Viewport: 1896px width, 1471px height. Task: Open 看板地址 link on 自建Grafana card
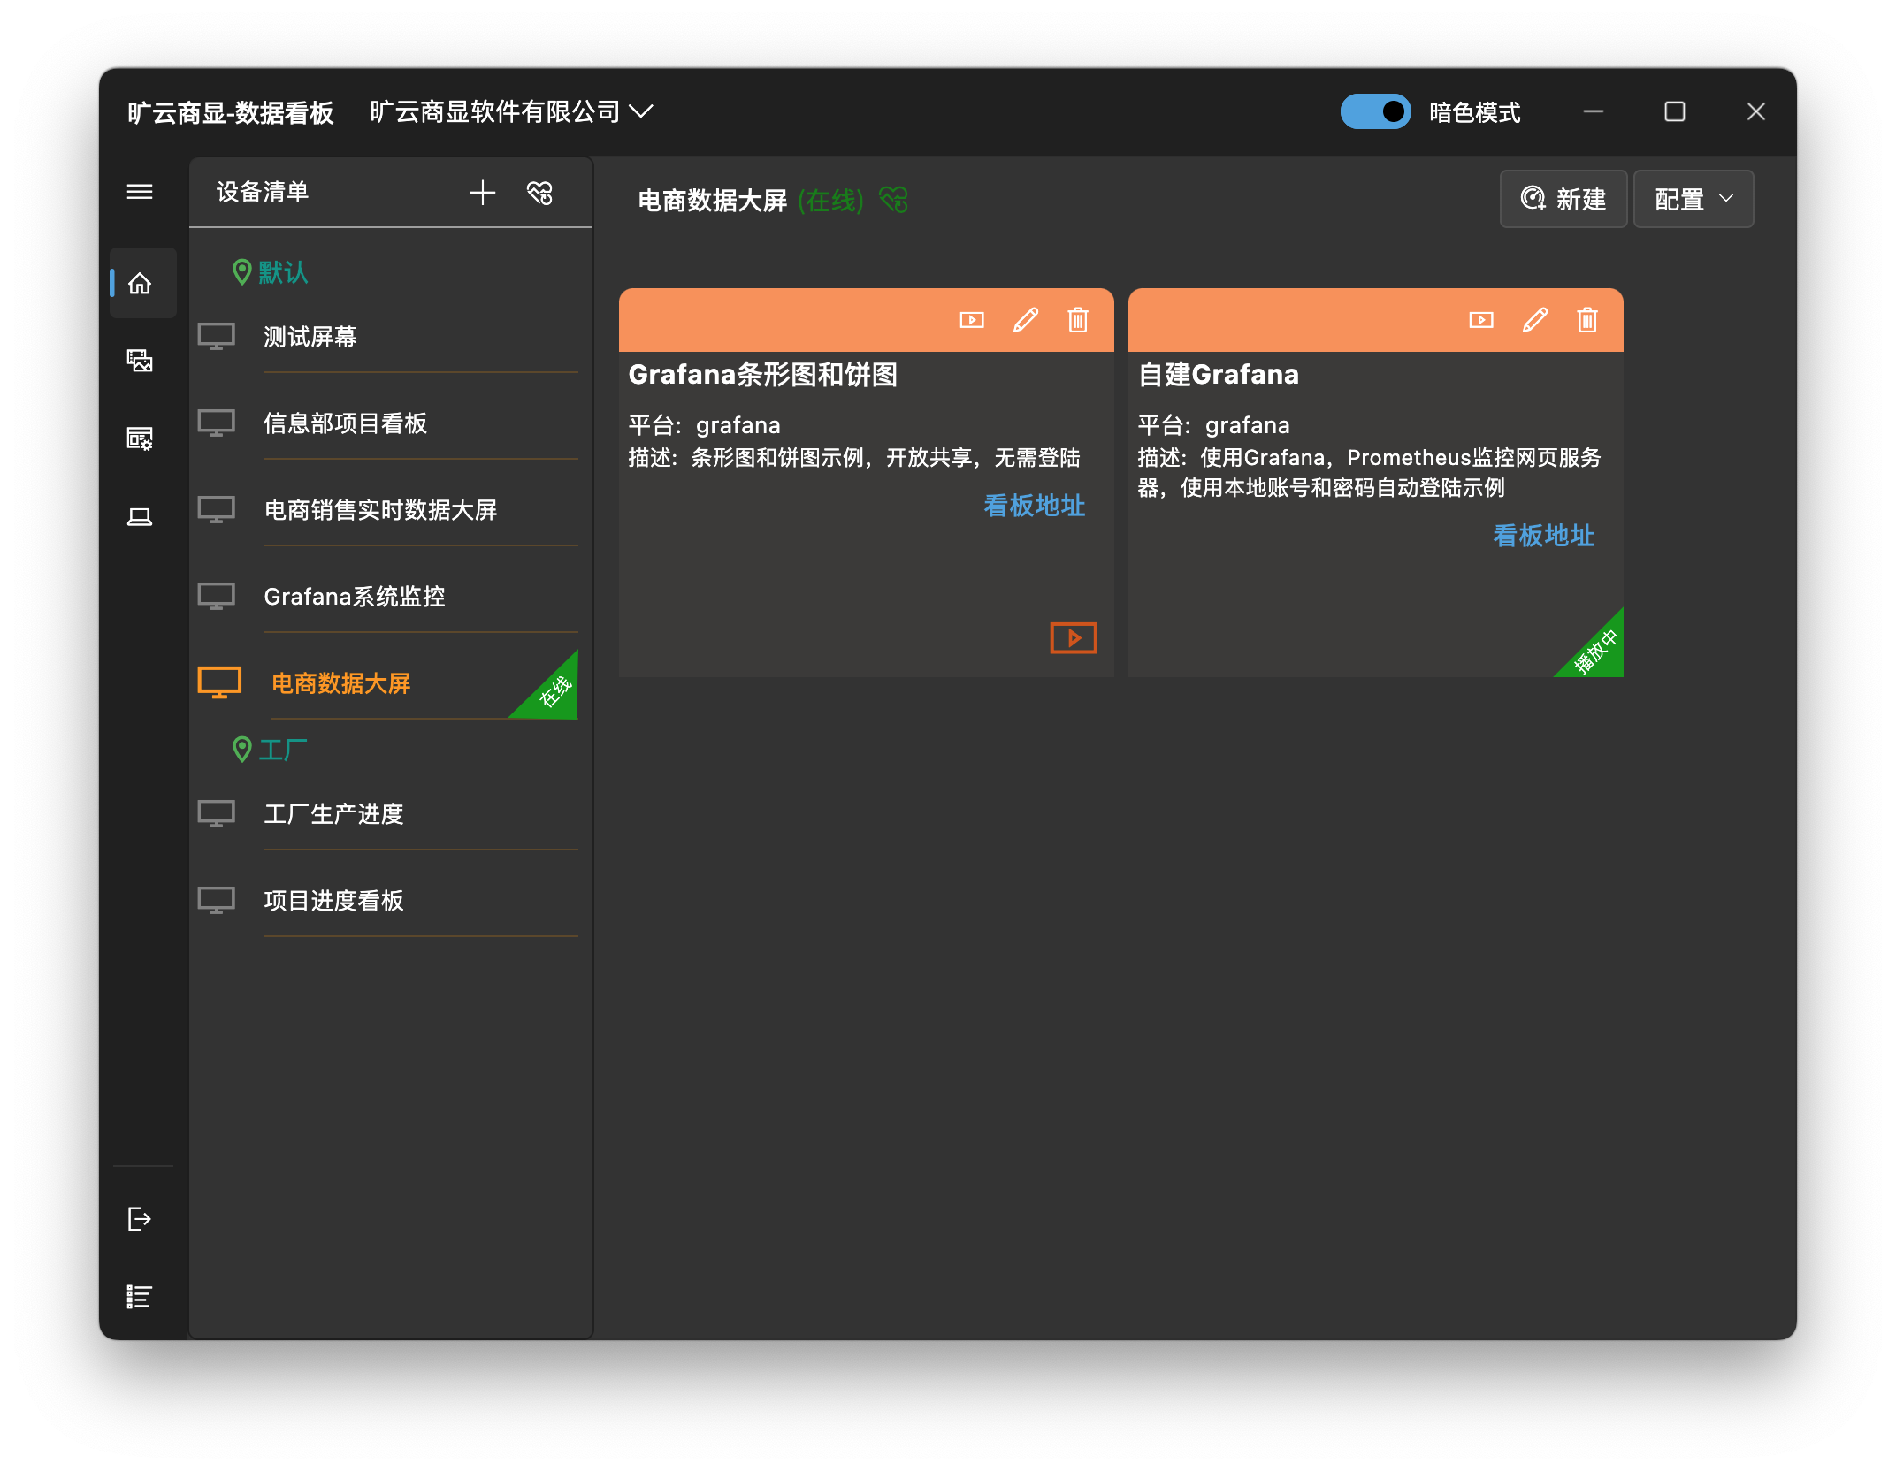tap(1543, 536)
